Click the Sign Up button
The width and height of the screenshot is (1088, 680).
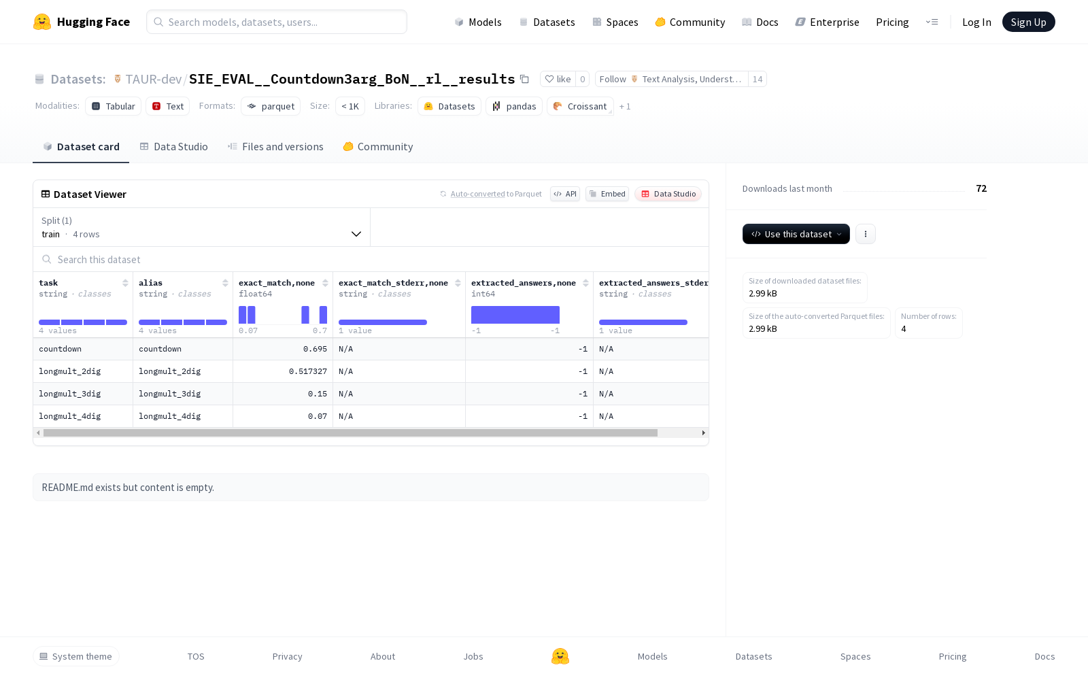point(1028,22)
